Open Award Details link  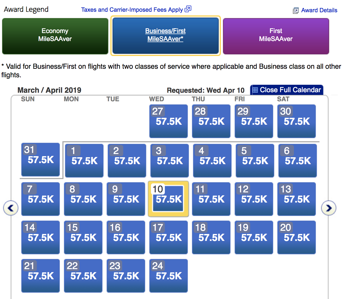coord(319,10)
